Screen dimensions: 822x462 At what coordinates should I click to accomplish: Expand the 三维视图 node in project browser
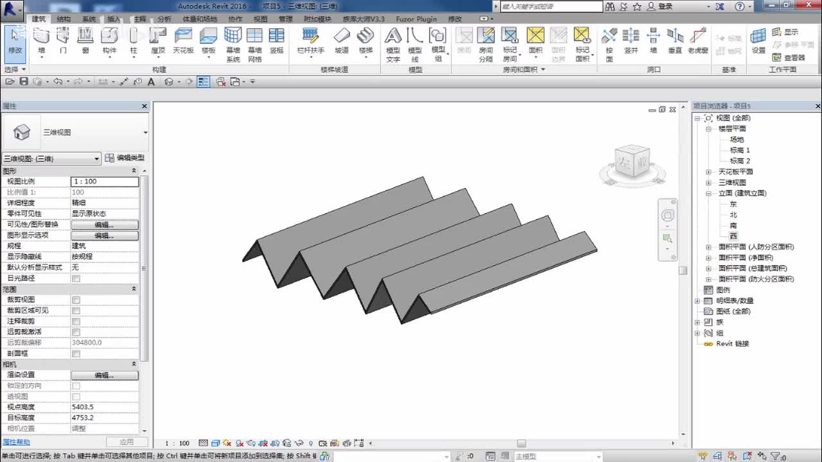708,183
